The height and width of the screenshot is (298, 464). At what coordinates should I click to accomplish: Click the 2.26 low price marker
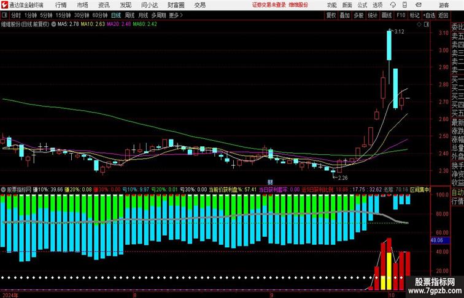point(342,178)
